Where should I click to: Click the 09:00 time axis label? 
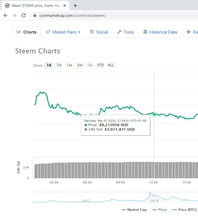pyautogui.click(x=120, y=182)
